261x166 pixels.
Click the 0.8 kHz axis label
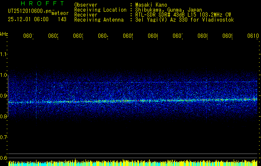(3, 116)
